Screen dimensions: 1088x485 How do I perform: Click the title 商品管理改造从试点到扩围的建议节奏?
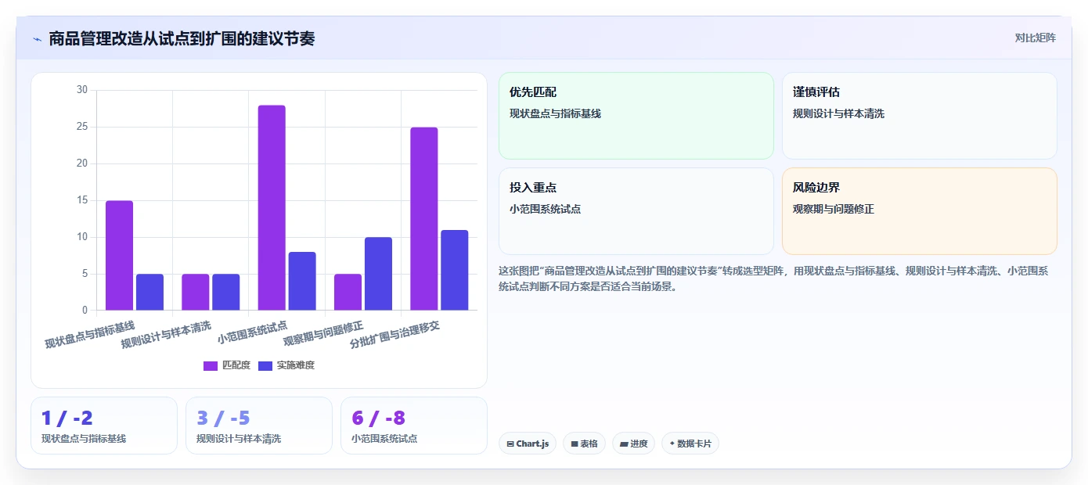click(182, 38)
